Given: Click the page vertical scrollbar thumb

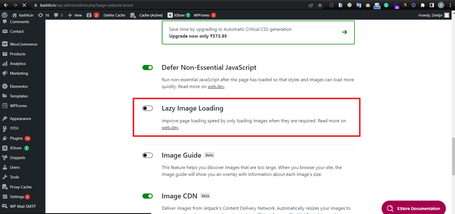Looking at the screenshot, I should click(453, 157).
